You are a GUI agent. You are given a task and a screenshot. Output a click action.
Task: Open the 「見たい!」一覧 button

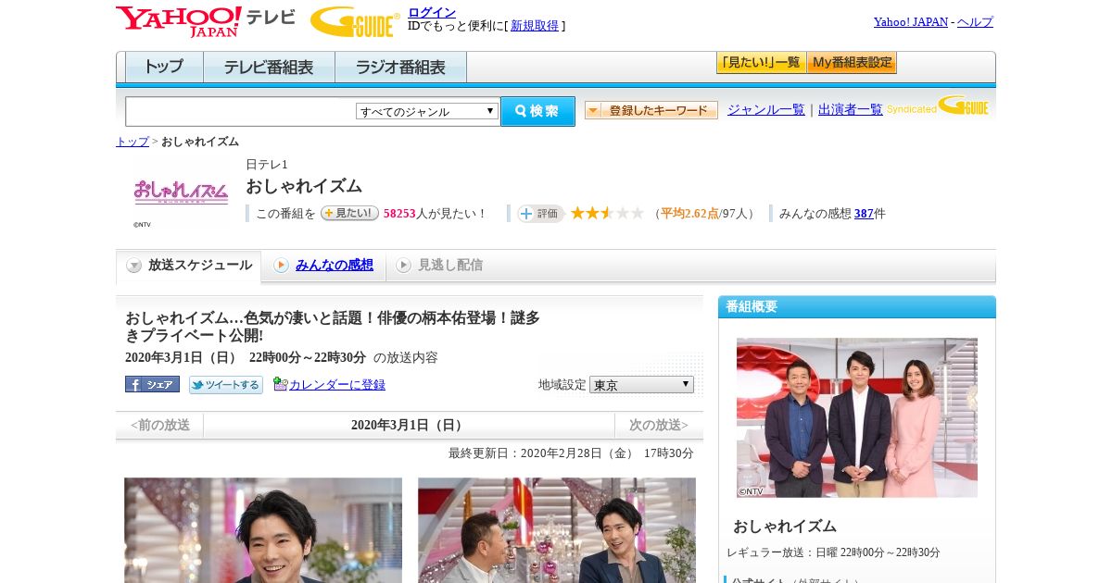tap(761, 63)
